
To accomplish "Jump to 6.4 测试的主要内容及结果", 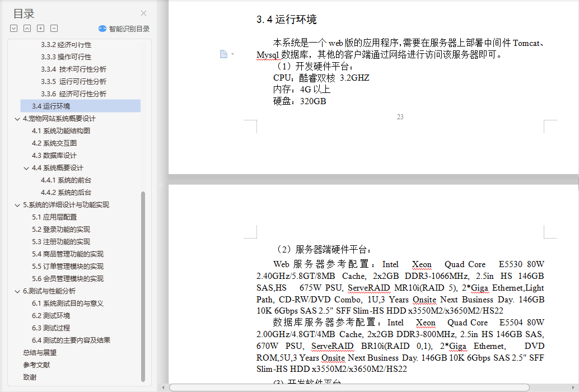I will (x=71, y=340).
